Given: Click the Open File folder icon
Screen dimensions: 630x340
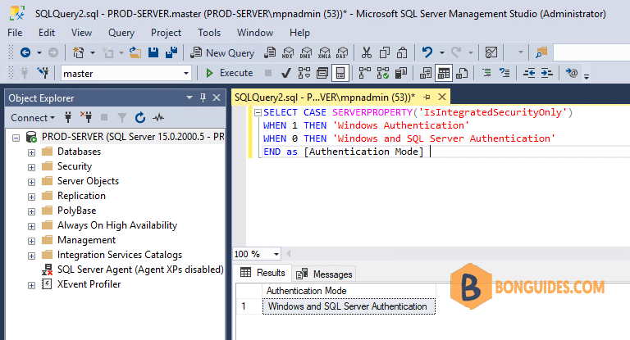Looking at the screenshot, I should coord(135,52).
